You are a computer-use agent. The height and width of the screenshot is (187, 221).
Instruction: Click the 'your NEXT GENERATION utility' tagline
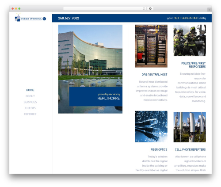(x=186, y=18)
